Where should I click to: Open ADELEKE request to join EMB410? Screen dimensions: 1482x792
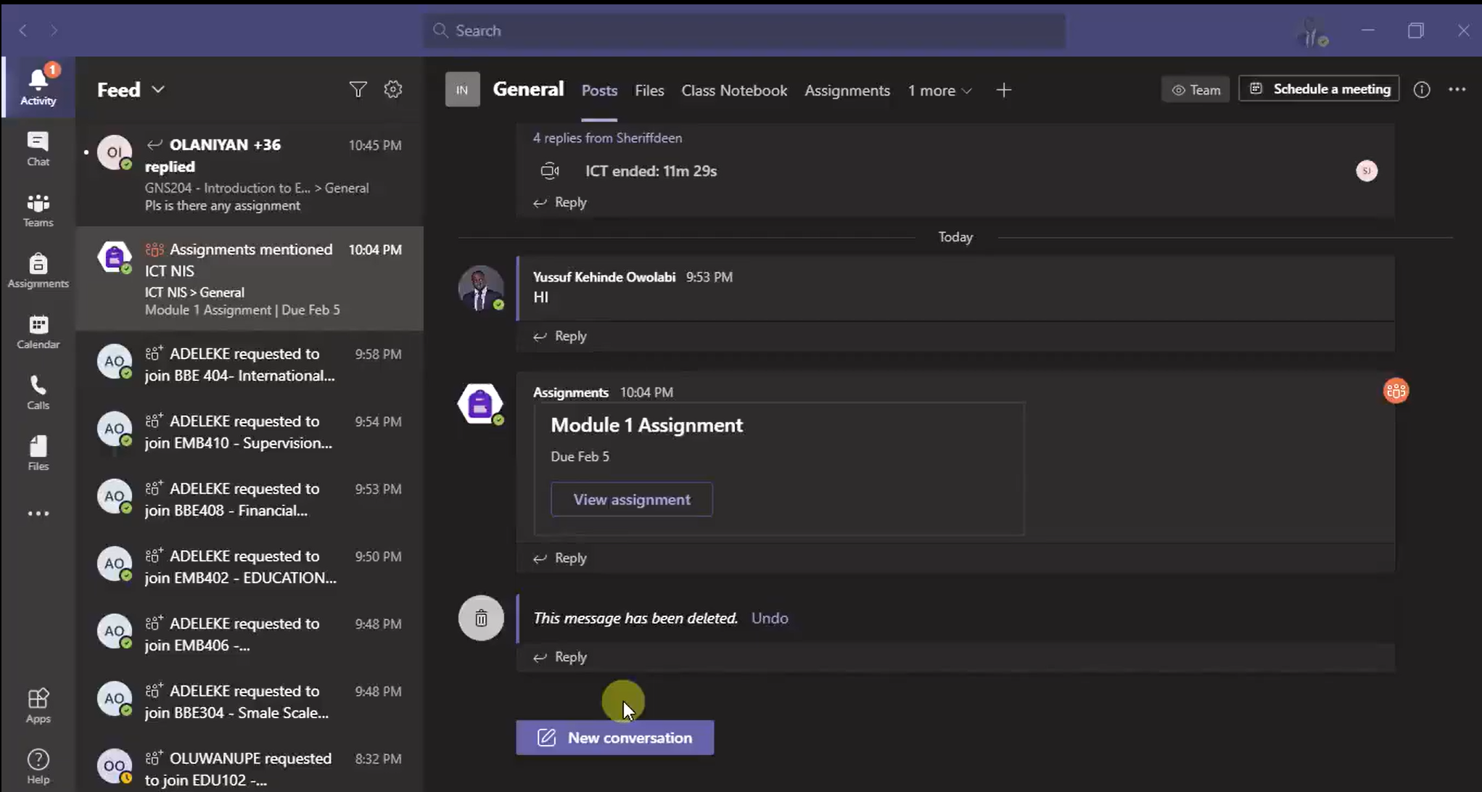point(250,432)
